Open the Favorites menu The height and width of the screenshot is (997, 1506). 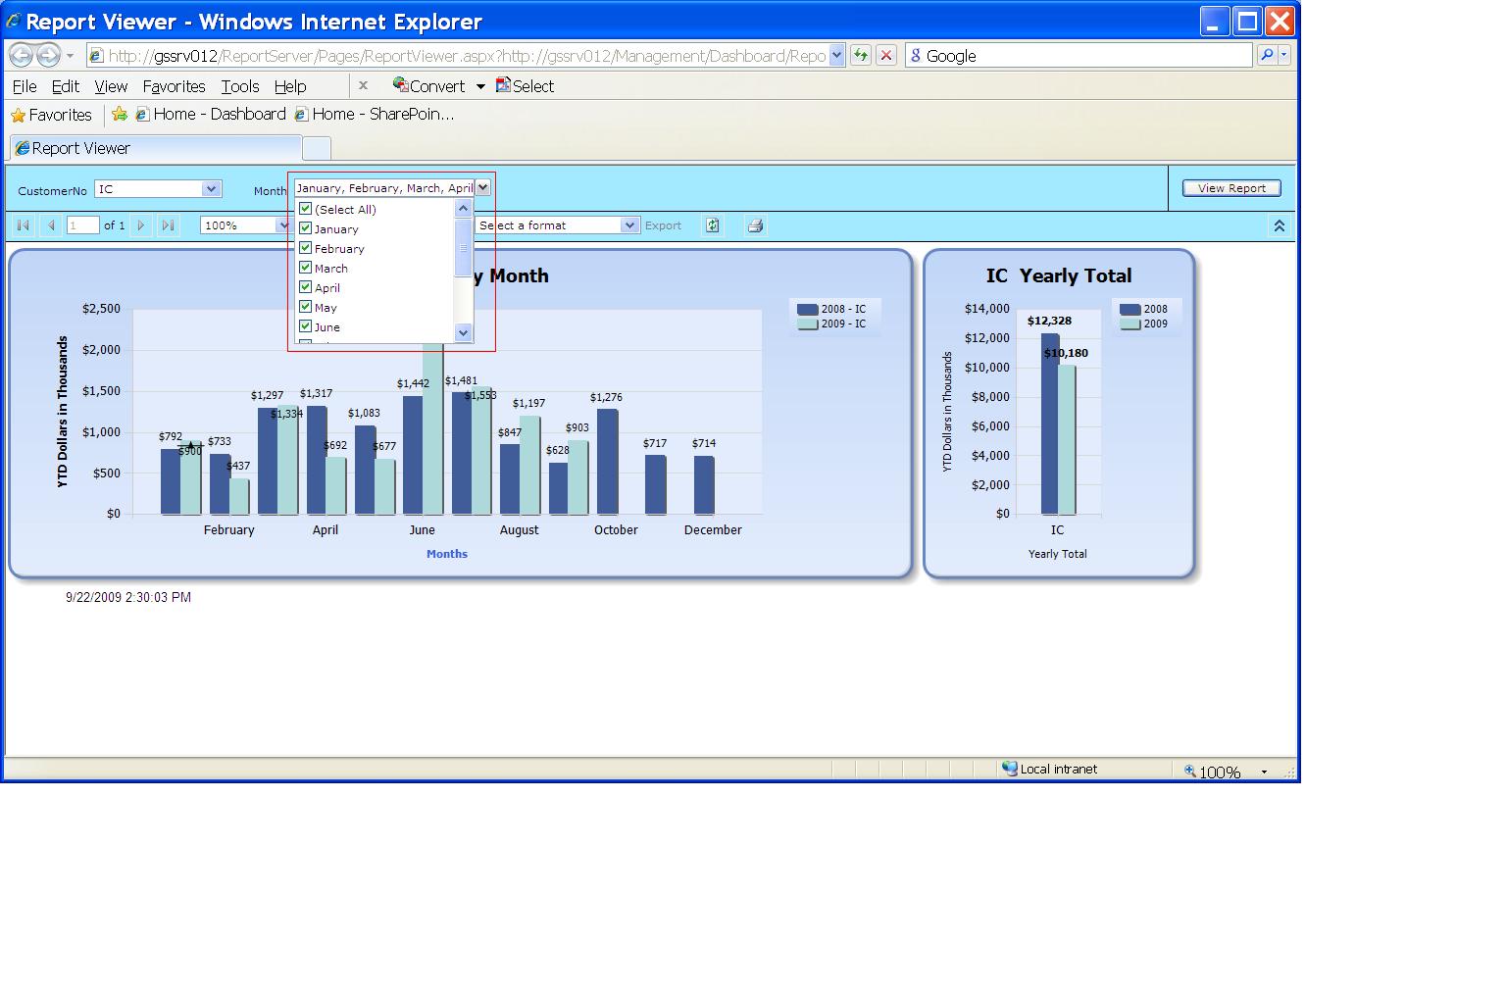(x=174, y=86)
